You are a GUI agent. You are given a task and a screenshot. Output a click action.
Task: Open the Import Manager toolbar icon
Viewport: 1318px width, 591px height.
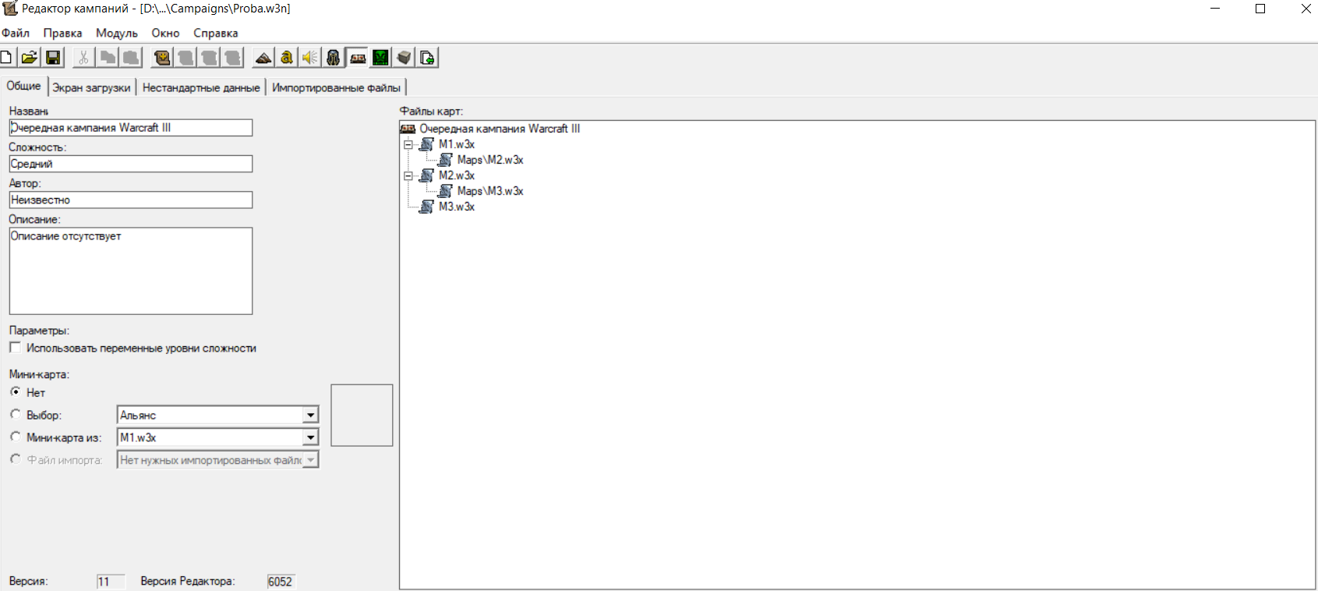coord(427,58)
